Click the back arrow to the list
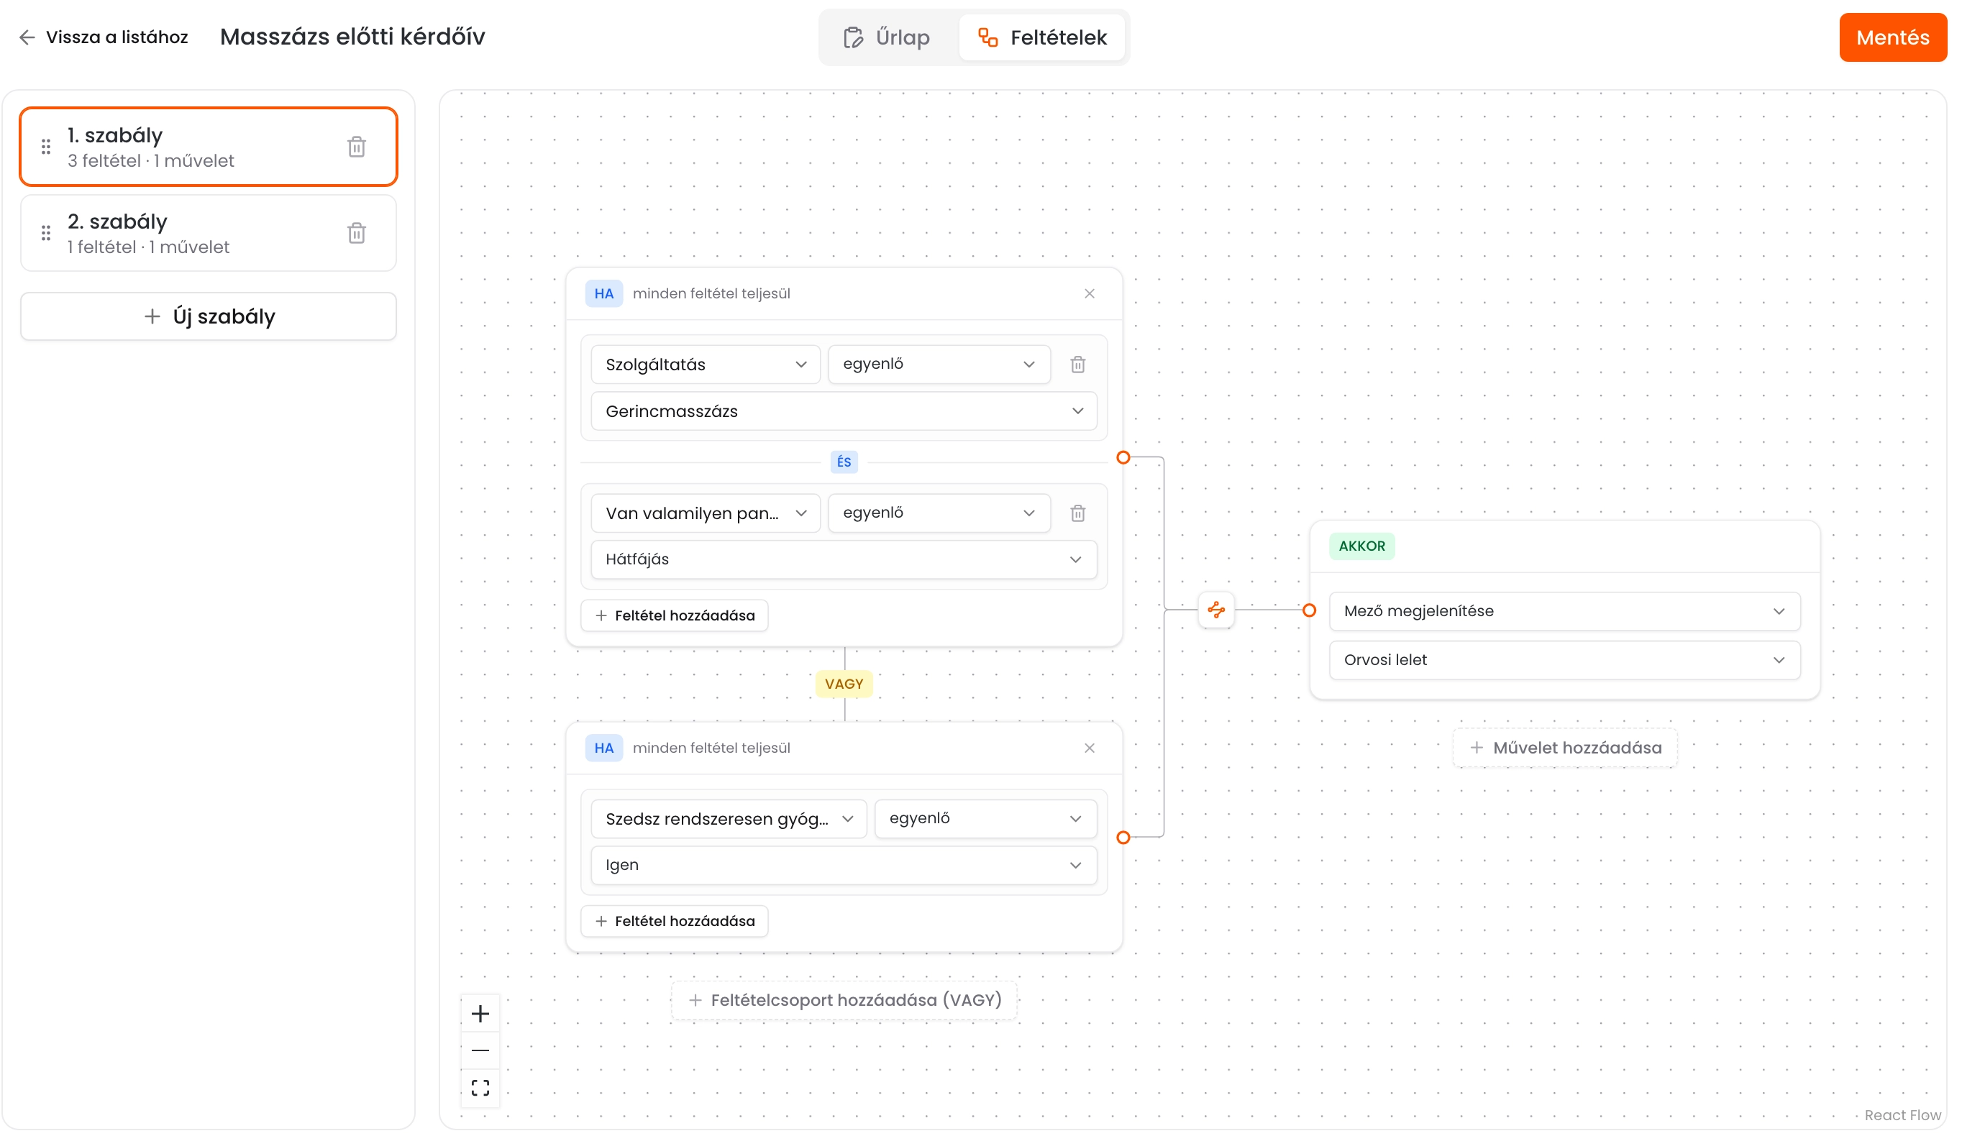Viewport: 1962px width, 1136px height. [x=27, y=37]
